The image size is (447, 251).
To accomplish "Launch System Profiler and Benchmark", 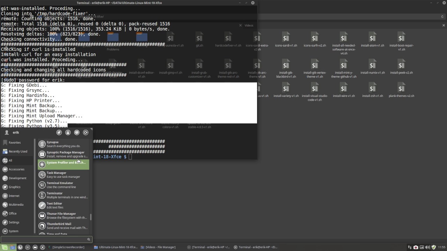I will pos(63,165).
